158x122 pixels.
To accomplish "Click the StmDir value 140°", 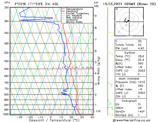I will pyautogui.click(x=141, y=111).
